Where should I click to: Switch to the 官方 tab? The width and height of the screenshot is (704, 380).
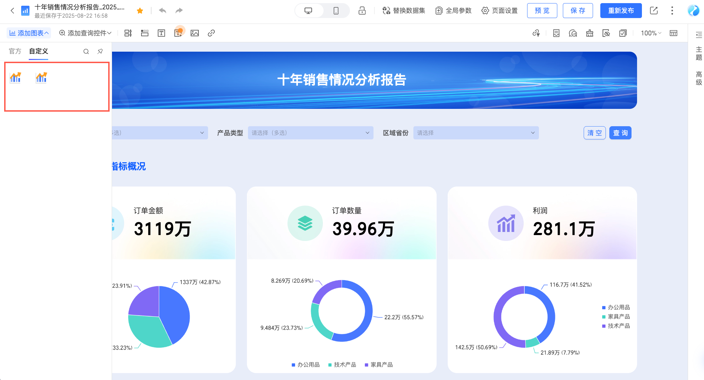[x=15, y=51]
